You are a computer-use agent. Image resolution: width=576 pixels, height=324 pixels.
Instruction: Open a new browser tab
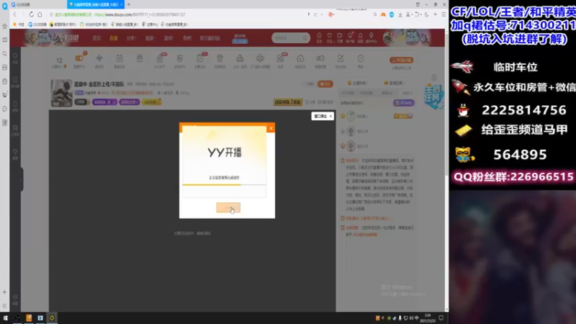pyautogui.click(x=129, y=4)
